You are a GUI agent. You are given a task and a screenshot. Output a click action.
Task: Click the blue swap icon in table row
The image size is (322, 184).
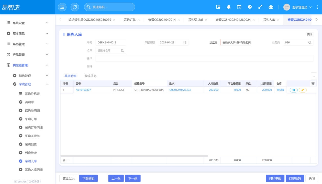click(294, 90)
